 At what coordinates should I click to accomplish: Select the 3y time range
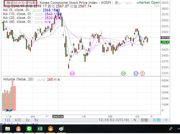[x=27, y=120]
